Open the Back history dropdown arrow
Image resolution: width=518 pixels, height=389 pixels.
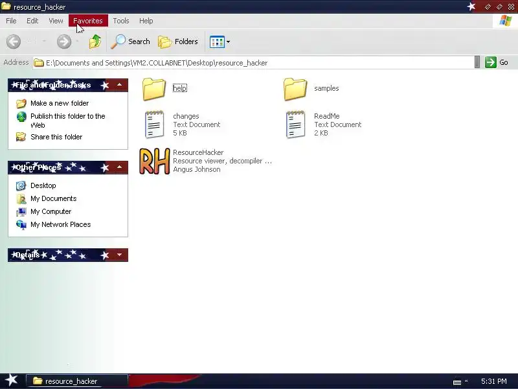tap(44, 41)
